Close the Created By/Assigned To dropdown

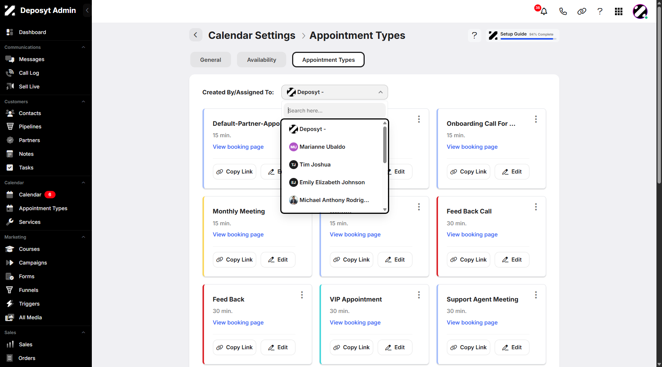pyautogui.click(x=380, y=92)
